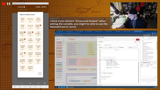Choose the Set Variable Structure tile
The height and width of the screenshot is (90, 160).
(38, 34)
